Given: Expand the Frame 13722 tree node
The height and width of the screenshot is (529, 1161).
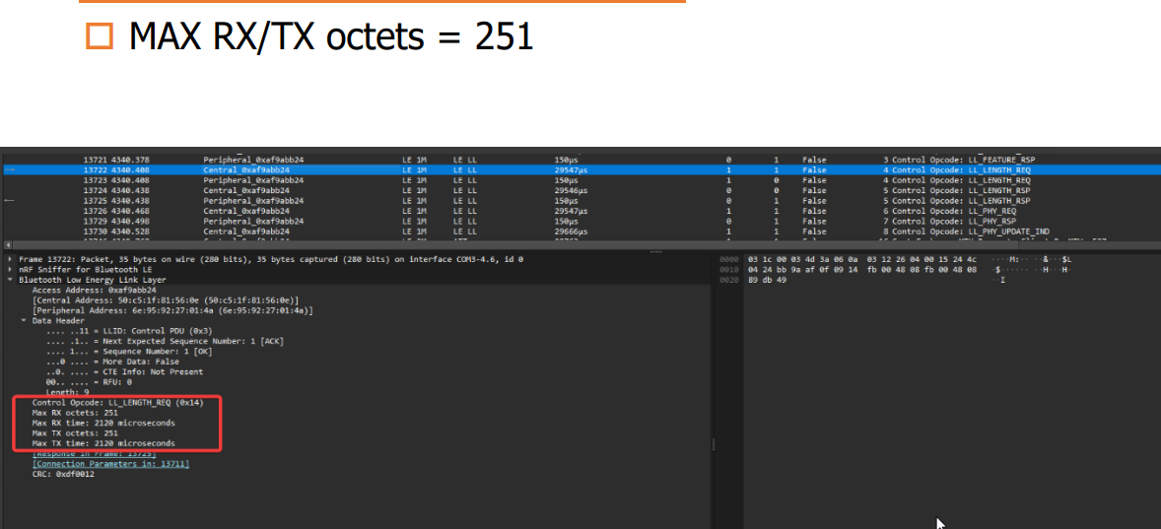Looking at the screenshot, I should coord(10,260).
